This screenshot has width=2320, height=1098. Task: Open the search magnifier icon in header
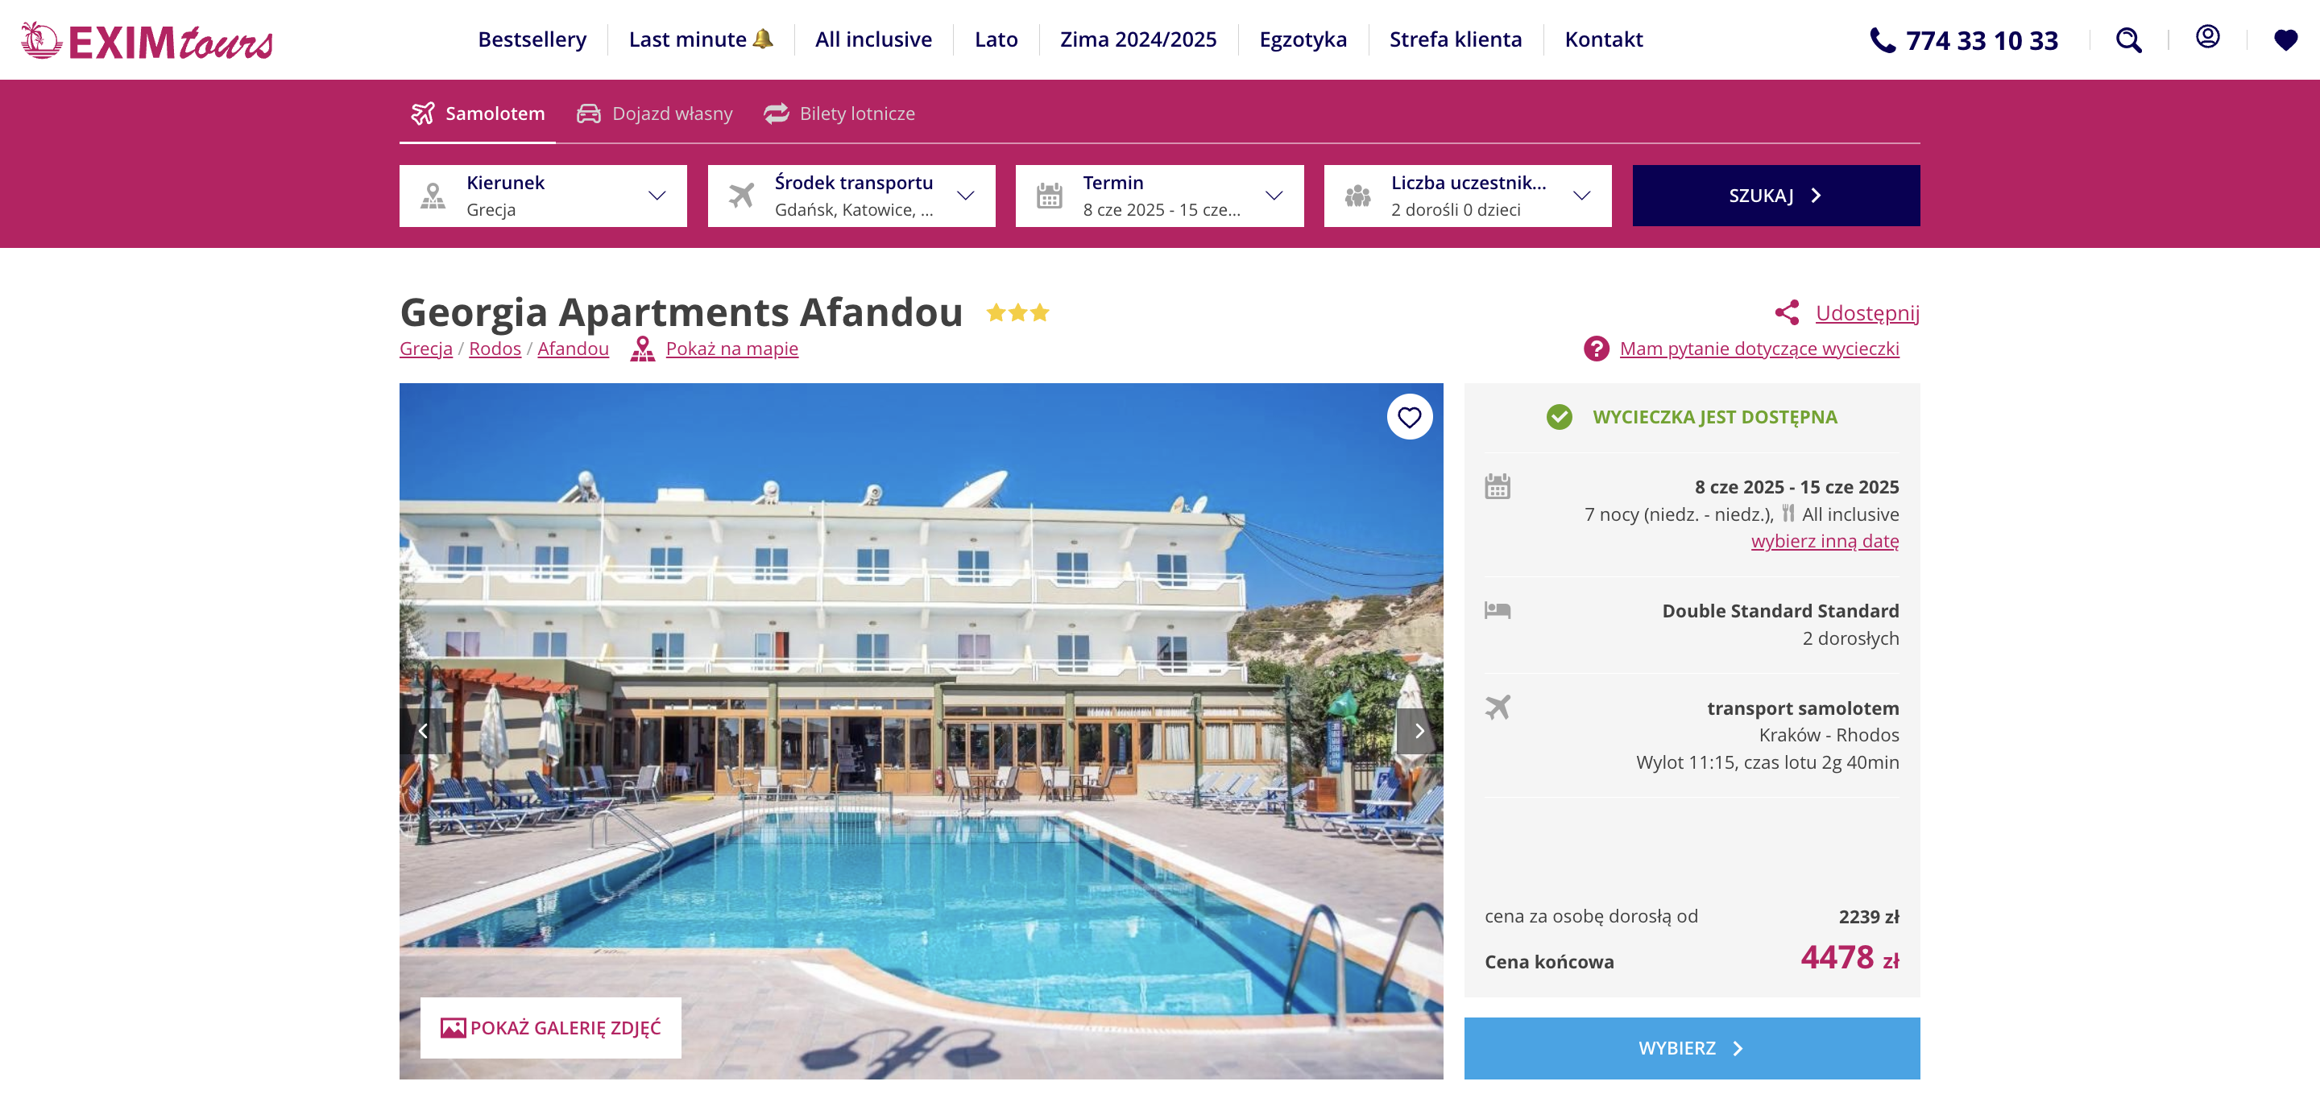point(2128,39)
